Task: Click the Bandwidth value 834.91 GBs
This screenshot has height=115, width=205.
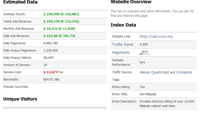Action: [51, 79]
